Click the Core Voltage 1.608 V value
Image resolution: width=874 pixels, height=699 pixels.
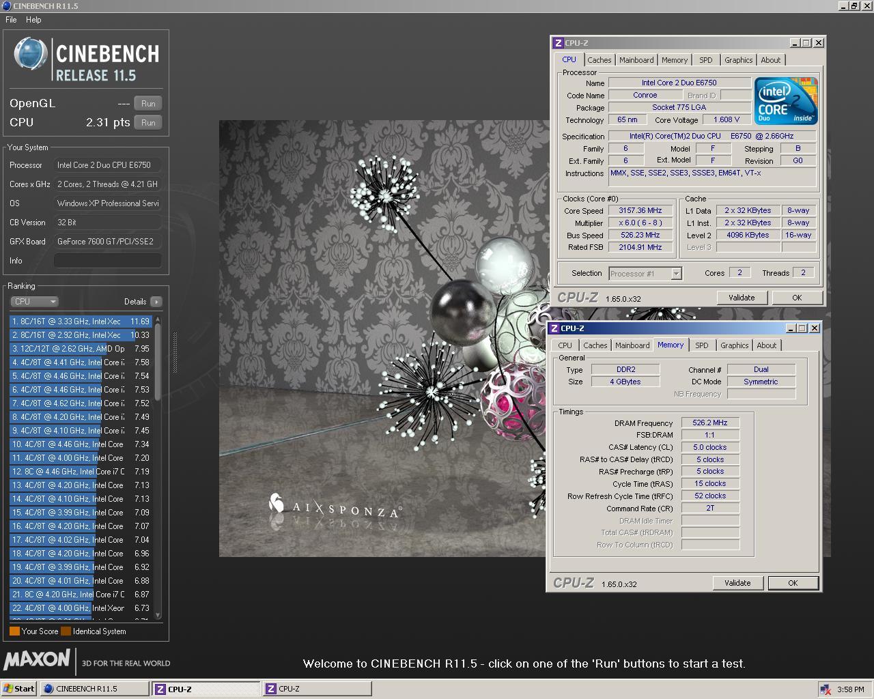727,120
